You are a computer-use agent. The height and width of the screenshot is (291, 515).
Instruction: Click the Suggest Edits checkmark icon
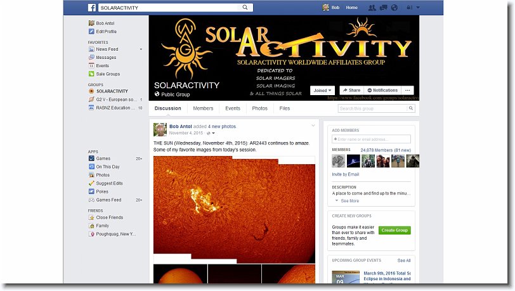[x=91, y=183]
